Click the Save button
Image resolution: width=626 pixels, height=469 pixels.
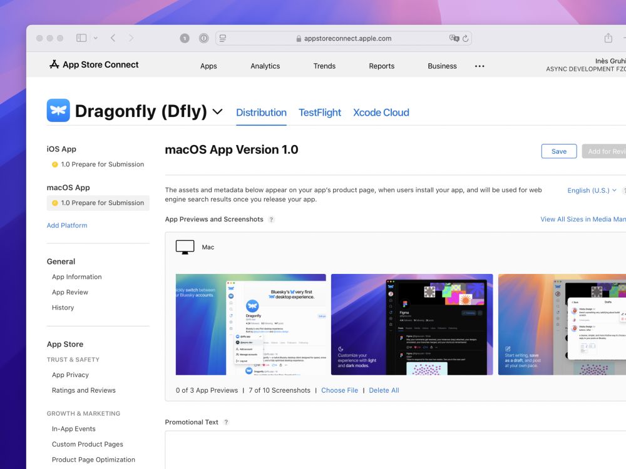[x=559, y=151]
